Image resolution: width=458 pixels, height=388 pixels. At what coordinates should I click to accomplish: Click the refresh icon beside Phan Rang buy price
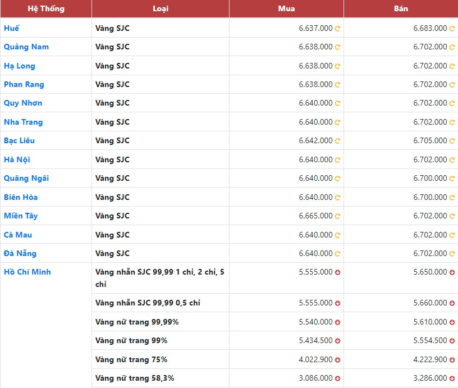coord(337,85)
